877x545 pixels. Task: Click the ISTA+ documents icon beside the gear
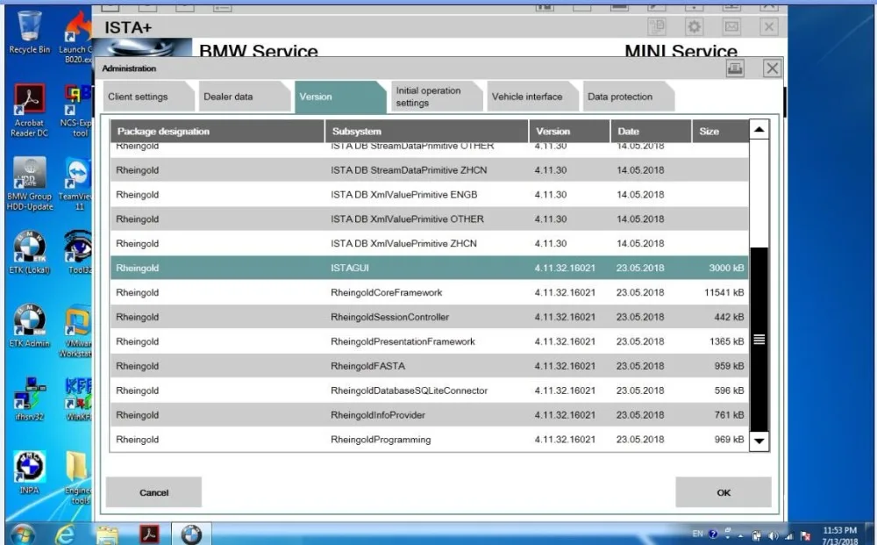[x=657, y=26]
